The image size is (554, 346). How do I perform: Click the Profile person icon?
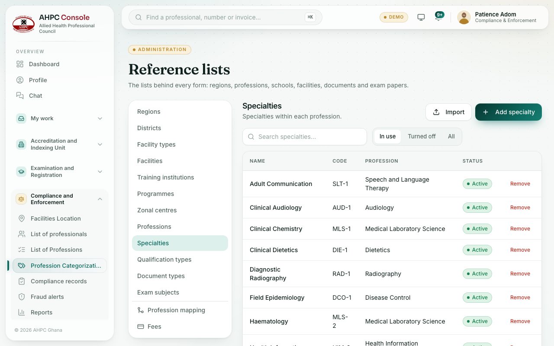[x=20, y=80]
